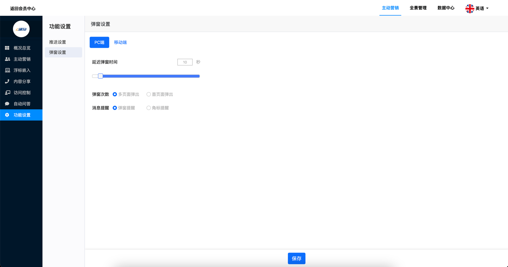Click the overview grid icon in sidebar
The width and height of the screenshot is (508, 267).
[7, 48]
